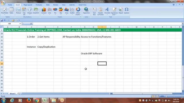Switch to Page Layout view
Screen dimensions: 184x103
tap(156, 96)
